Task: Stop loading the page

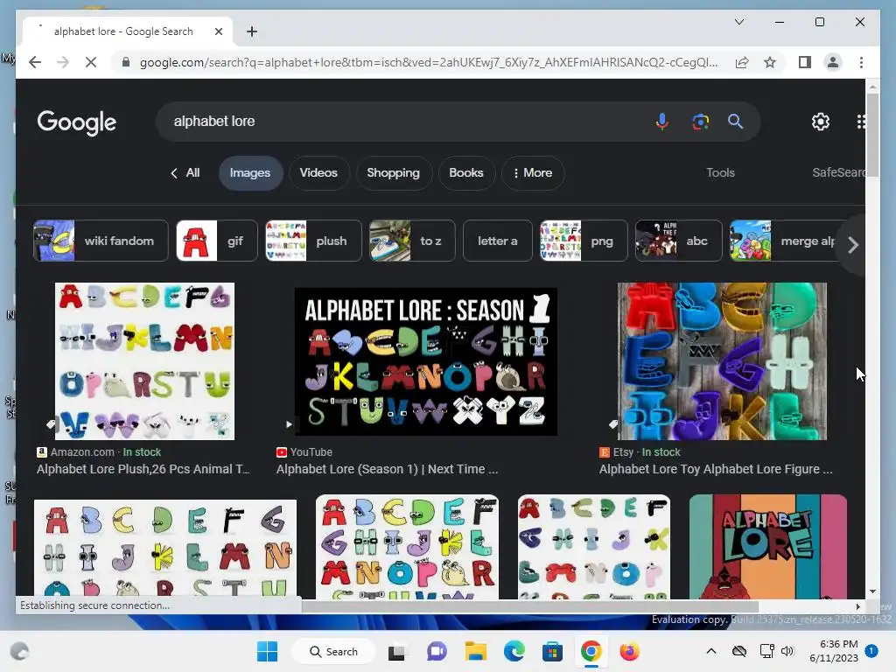Action: (x=91, y=62)
